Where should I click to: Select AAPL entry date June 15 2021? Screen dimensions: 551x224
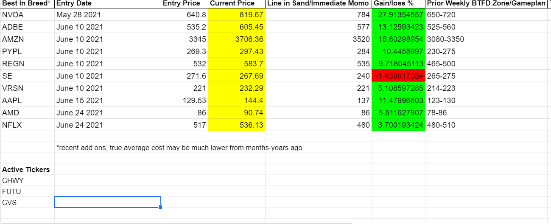pos(108,101)
